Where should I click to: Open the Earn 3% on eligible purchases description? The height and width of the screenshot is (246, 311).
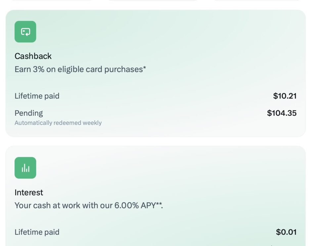[80, 69]
